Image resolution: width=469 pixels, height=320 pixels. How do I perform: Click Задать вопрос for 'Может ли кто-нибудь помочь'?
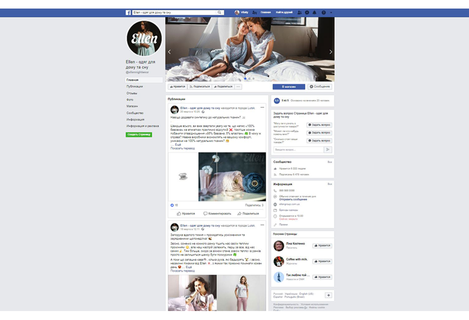tap(319, 133)
